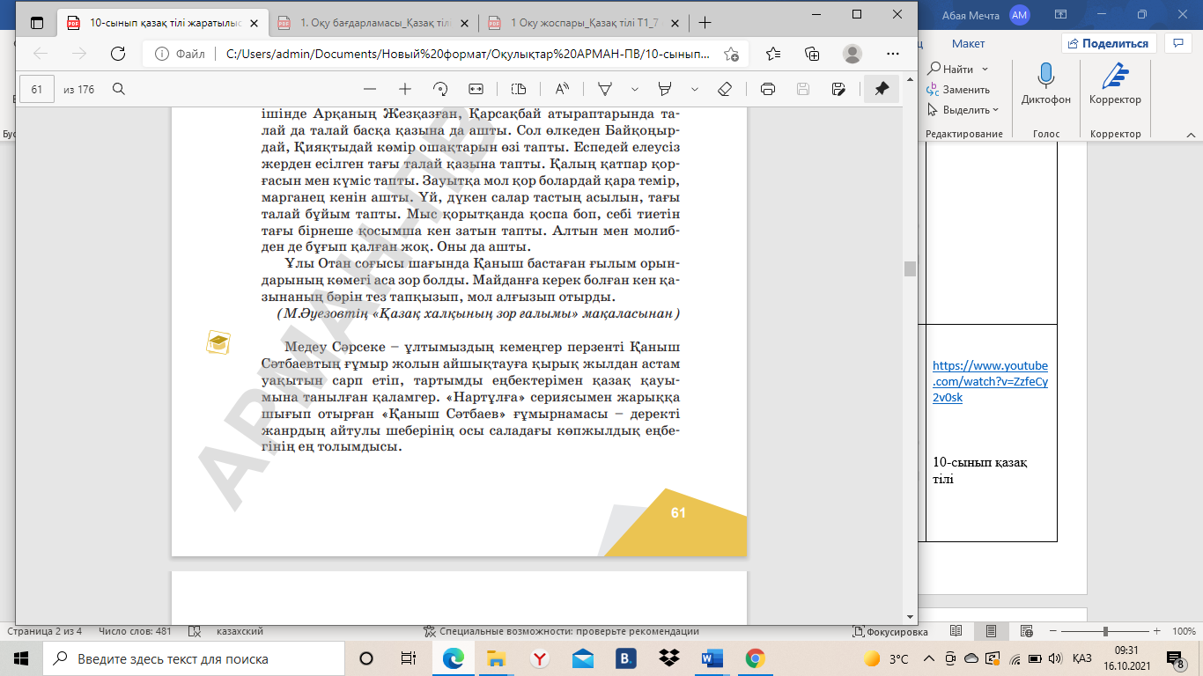Toggle Focus mode in Word status bar
1203x676 pixels.
click(x=890, y=631)
